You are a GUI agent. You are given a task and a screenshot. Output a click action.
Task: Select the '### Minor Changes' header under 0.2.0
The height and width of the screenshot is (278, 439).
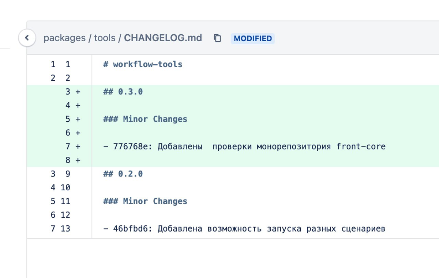click(145, 201)
